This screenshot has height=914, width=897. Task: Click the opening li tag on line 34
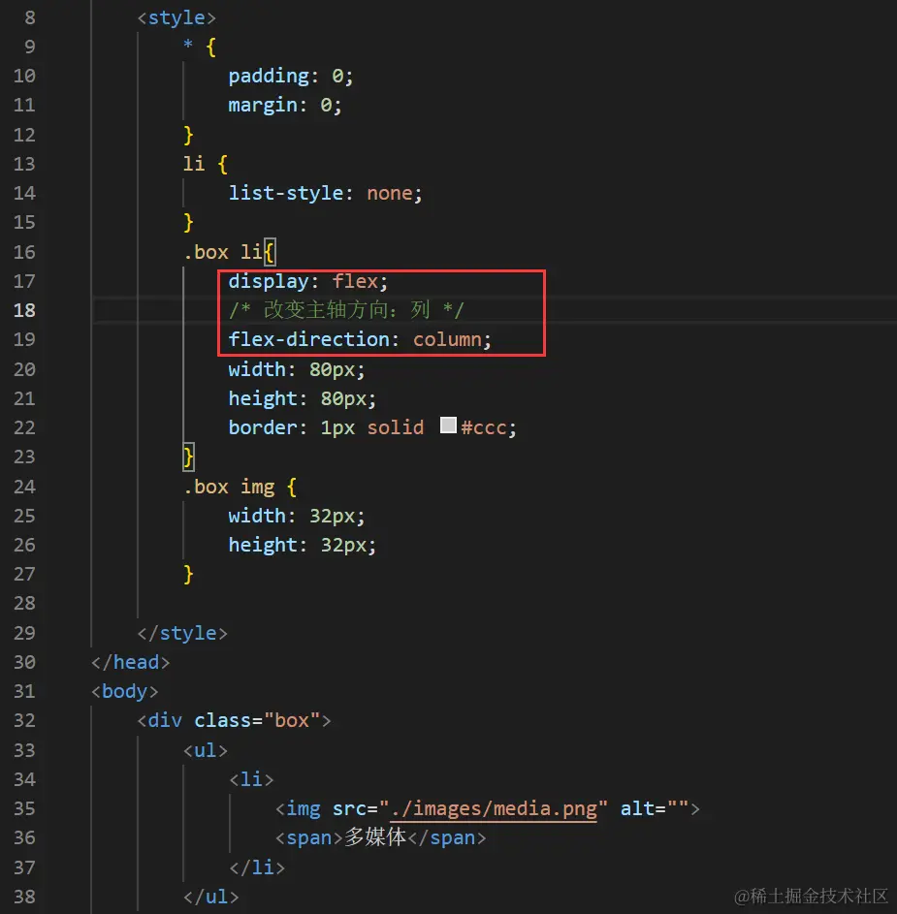pos(251,779)
